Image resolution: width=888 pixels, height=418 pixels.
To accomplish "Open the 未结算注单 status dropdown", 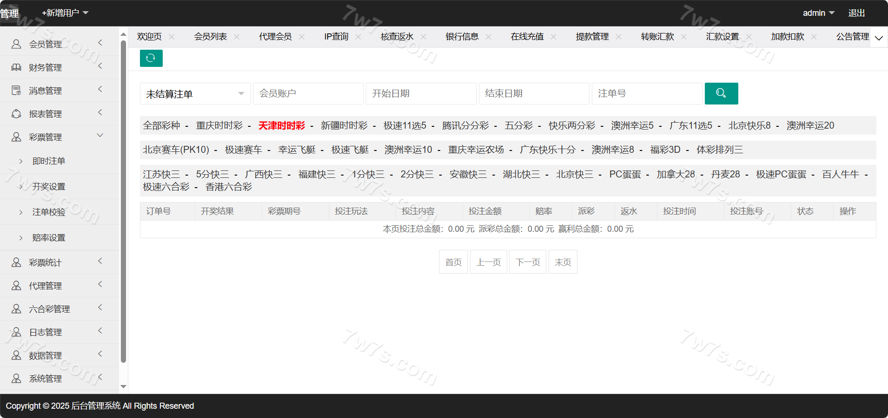I will click(195, 94).
